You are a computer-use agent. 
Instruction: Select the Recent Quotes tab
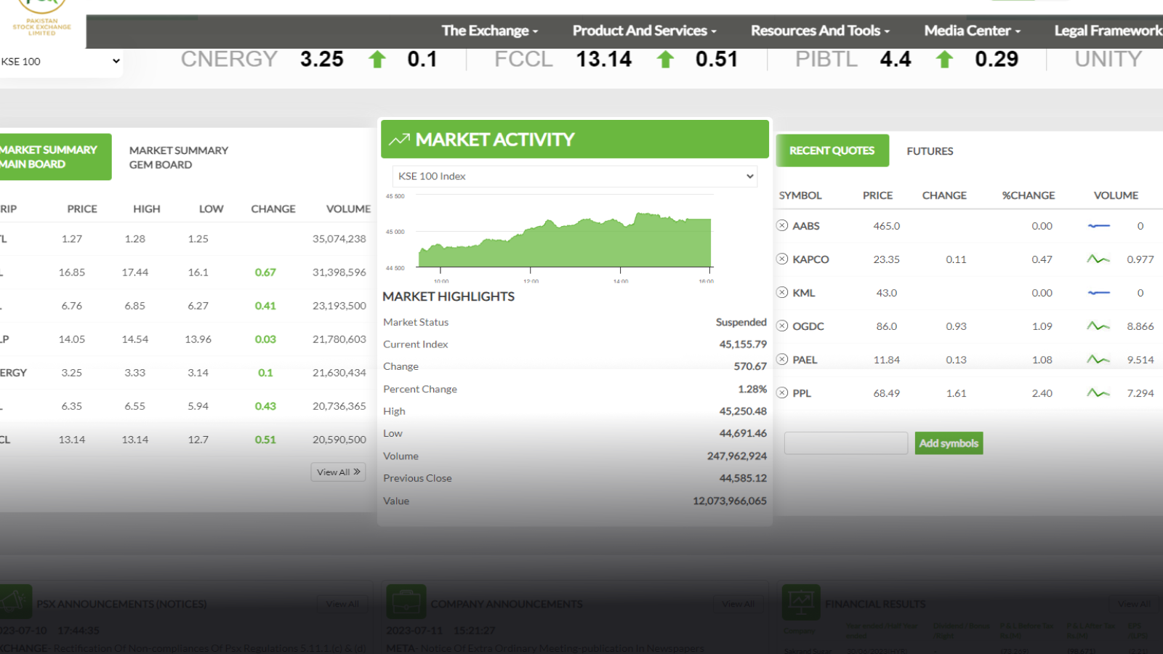(832, 150)
